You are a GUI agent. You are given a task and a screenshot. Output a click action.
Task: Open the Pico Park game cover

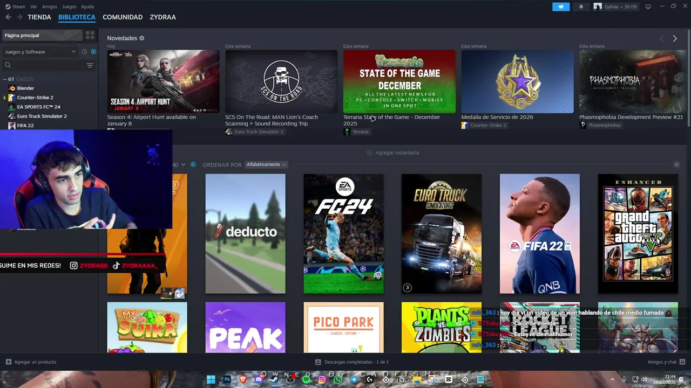click(343, 328)
